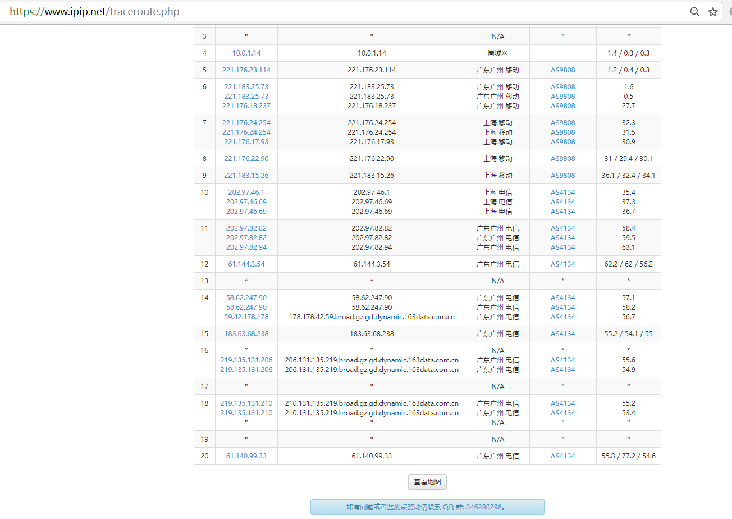Click the latency value 31 / 29.4 / 30.1
The height and width of the screenshot is (519, 732).
pyautogui.click(x=629, y=159)
